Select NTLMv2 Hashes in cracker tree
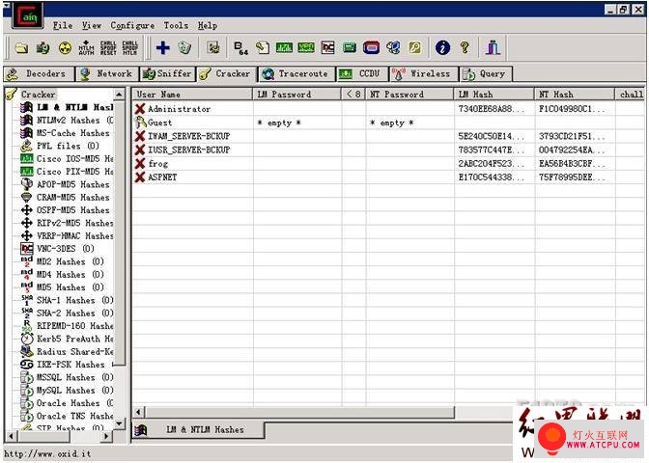649x463 pixels. 67,121
